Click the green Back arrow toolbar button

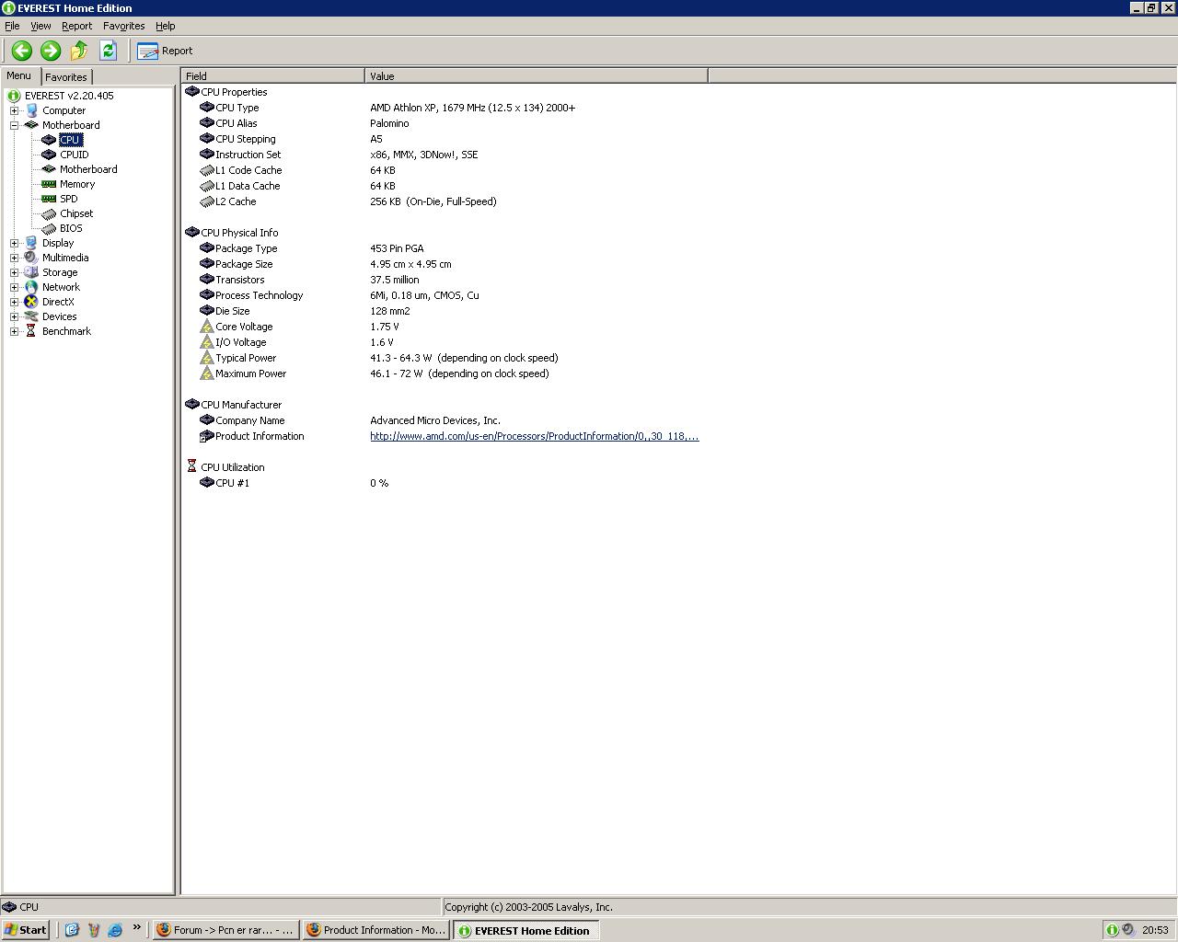point(22,51)
